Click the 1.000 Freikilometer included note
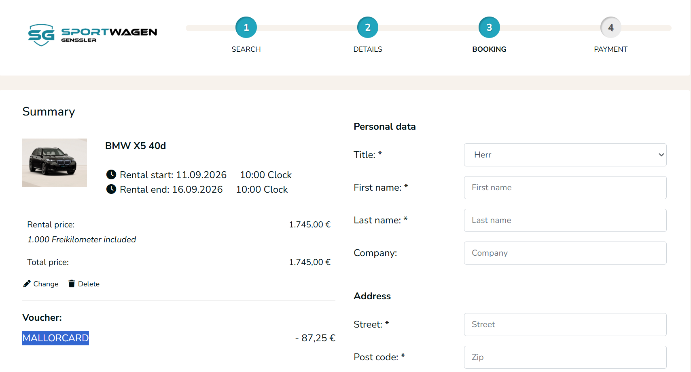Viewport: 691px width, 372px height. click(82, 240)
